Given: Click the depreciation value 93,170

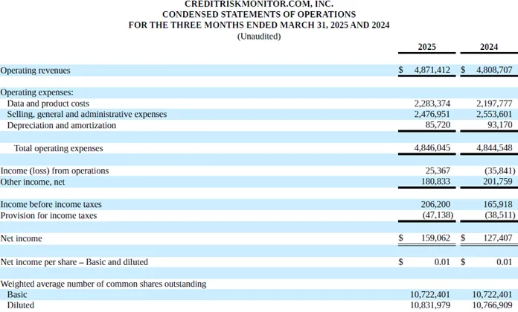Looking at the screenshot, I should tap(500, 124).
